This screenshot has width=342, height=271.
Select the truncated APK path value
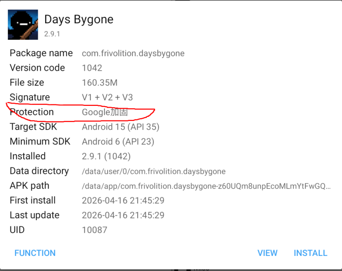pos(206,186)
